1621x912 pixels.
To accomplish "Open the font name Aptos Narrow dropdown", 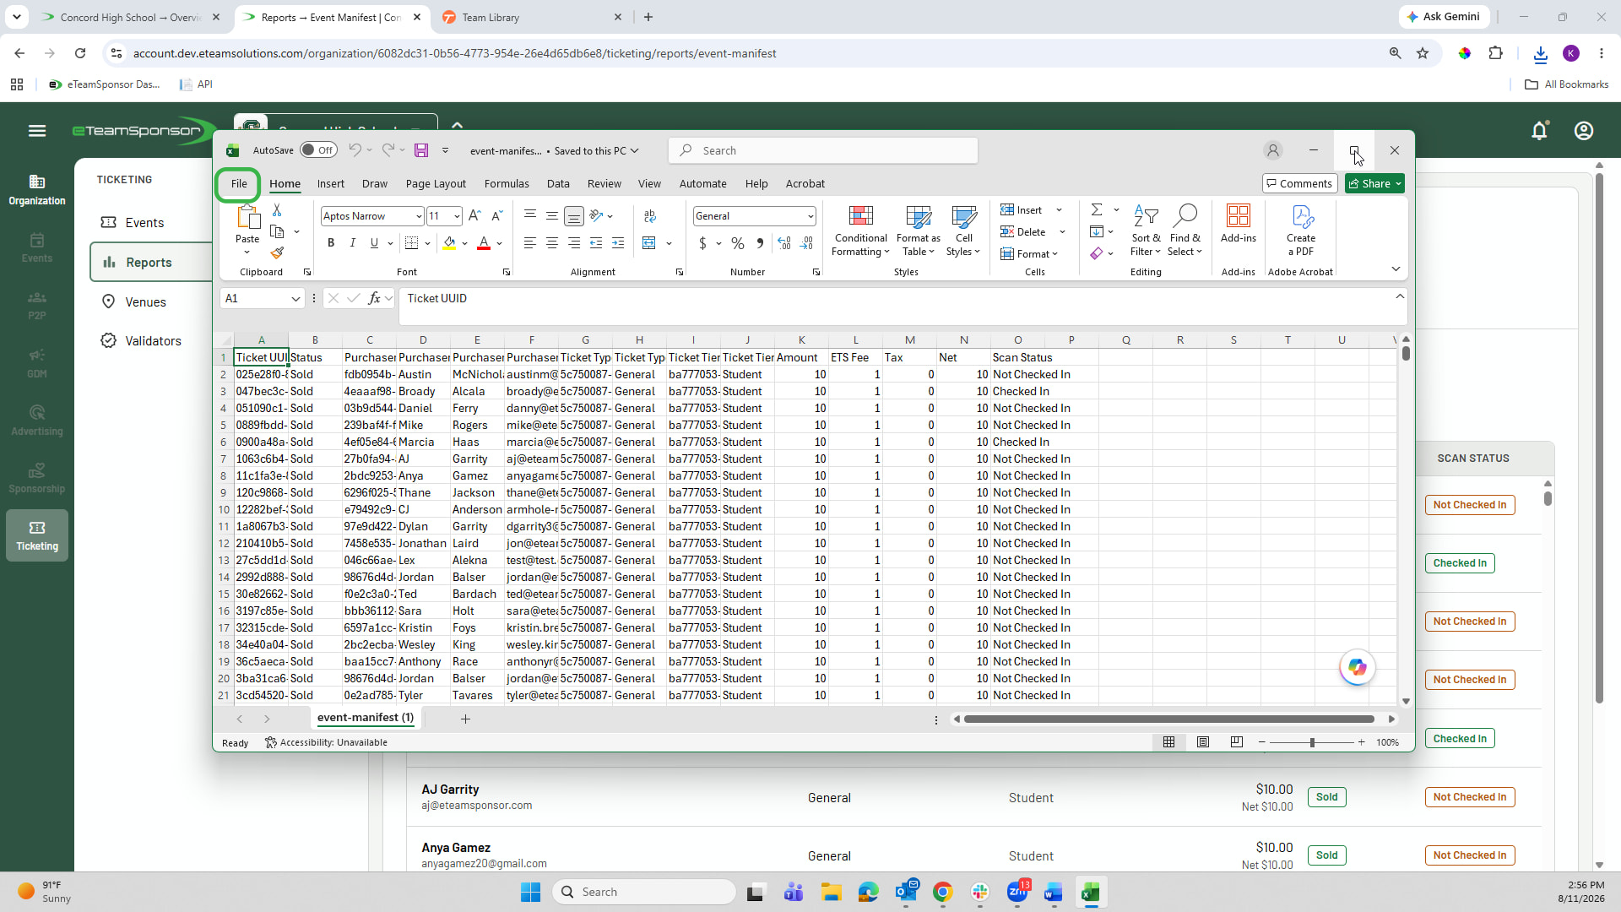I will pyautogui.click(x=419, y=216).
